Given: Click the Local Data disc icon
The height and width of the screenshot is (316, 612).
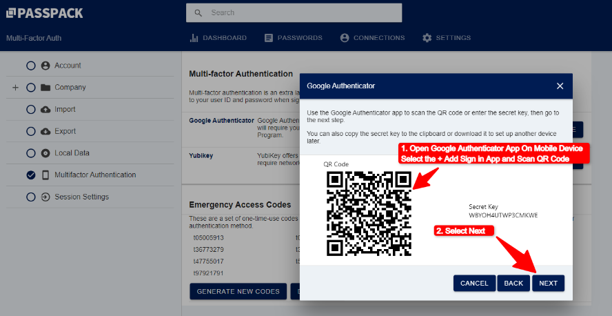Looking at the screenshot, I should (45, 153).
